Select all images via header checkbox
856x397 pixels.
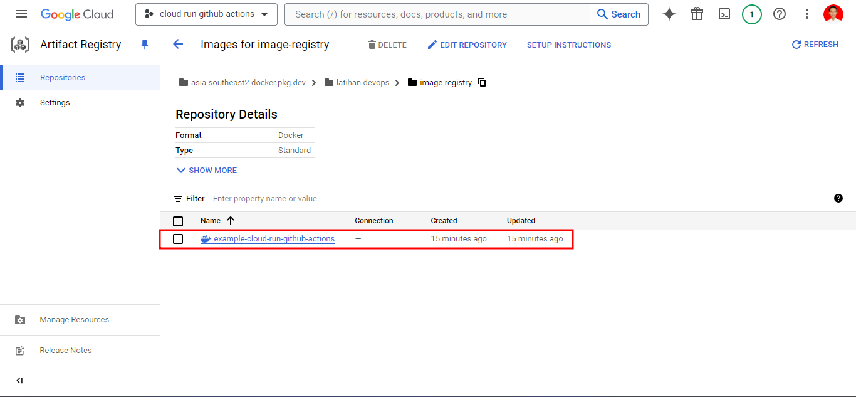coord(178,221)
